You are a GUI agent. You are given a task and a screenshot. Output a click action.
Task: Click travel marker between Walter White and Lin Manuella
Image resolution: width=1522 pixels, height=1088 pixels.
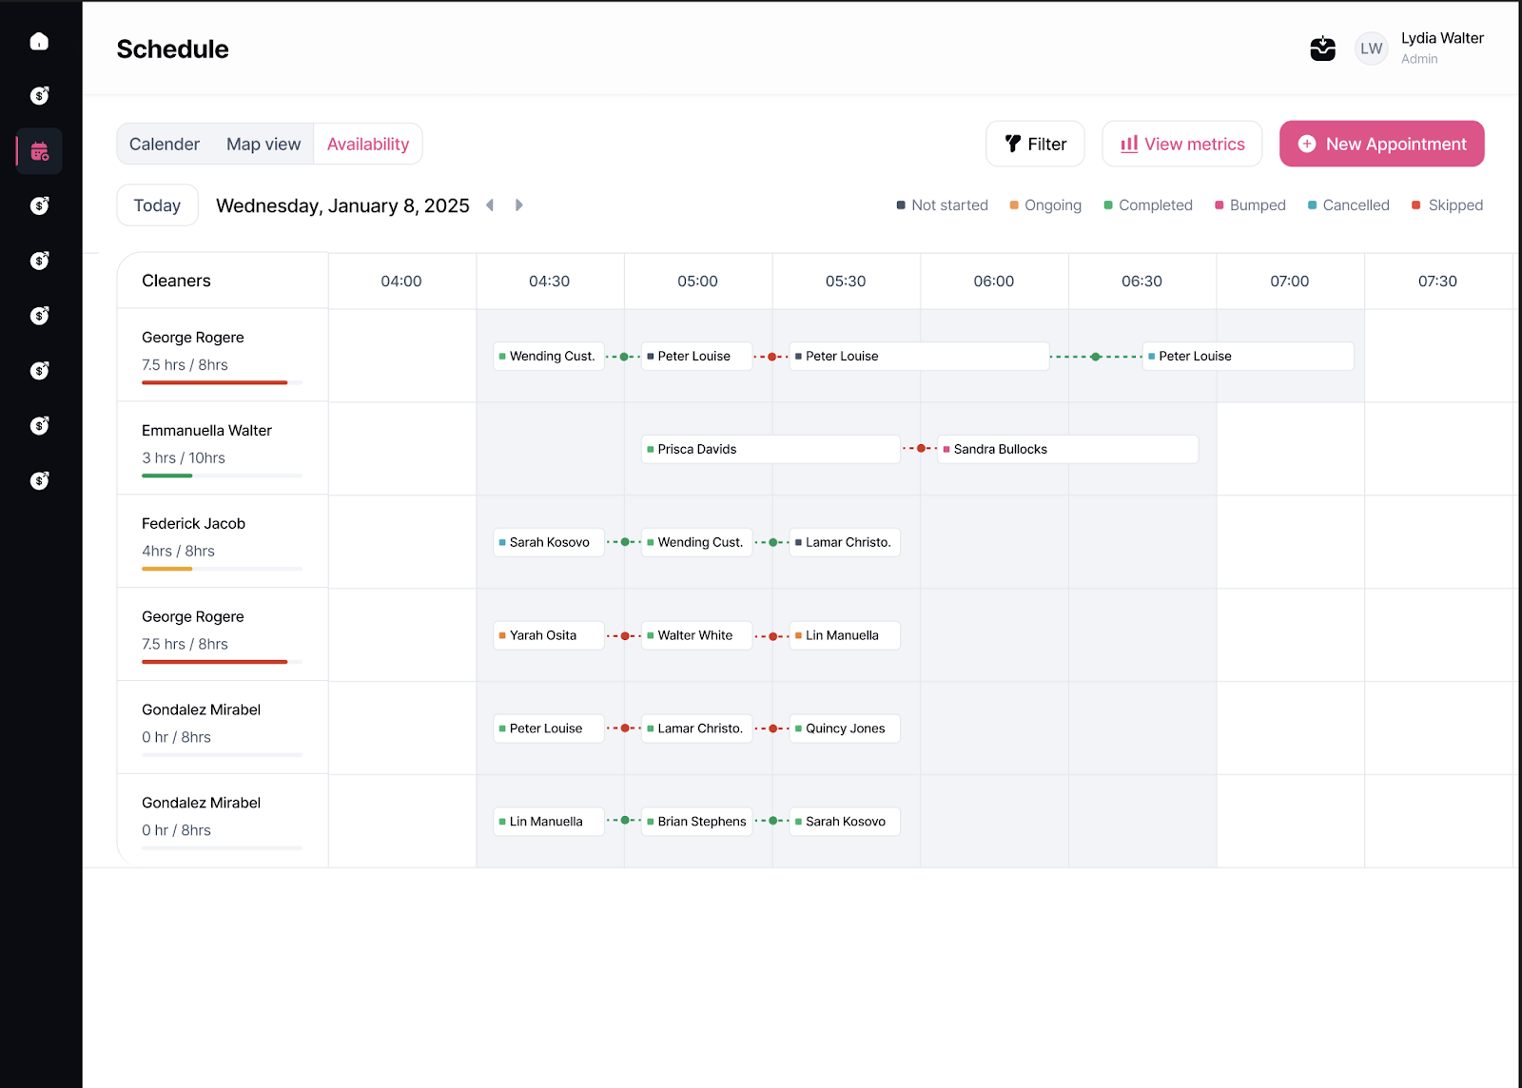coord(773,636)
